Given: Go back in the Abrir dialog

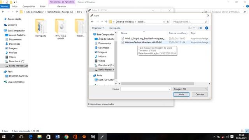Looking at the screenshot, I should click(x=92, y=22).
